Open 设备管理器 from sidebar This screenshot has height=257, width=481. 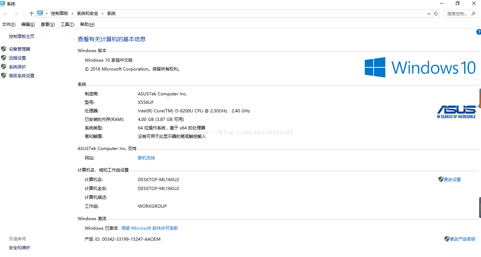point(19,49)
